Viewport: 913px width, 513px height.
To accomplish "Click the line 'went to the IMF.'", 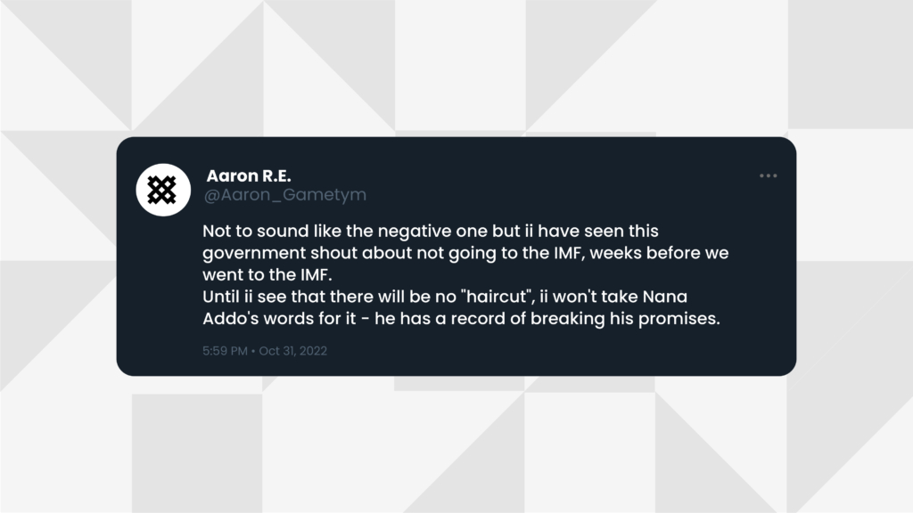I will (x=267, y=274).
